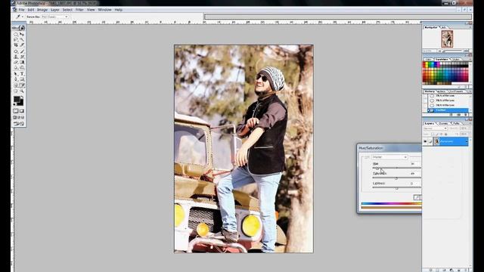The height and width of the screenshot is (272, 484).
Task: Open the Filter menu
Action: 79,10
